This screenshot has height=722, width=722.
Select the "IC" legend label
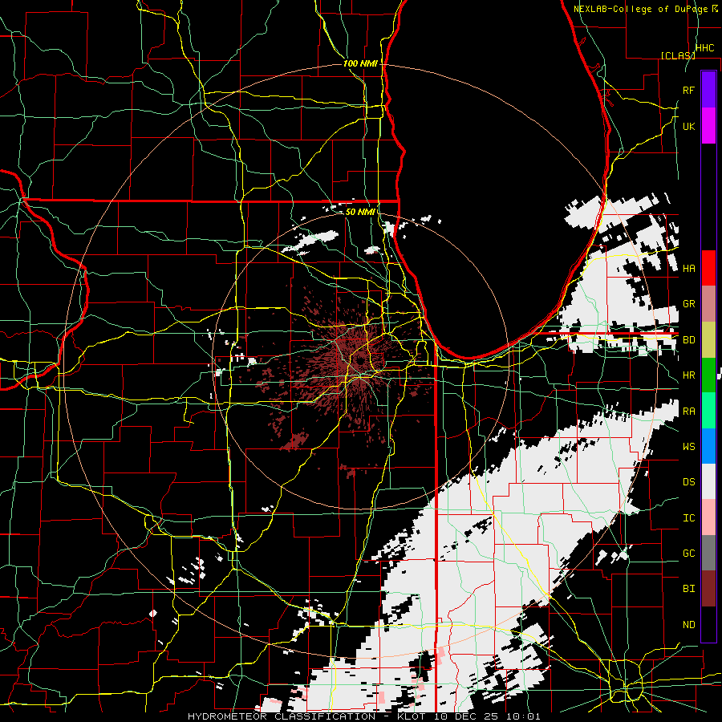(x=688, y=518)
